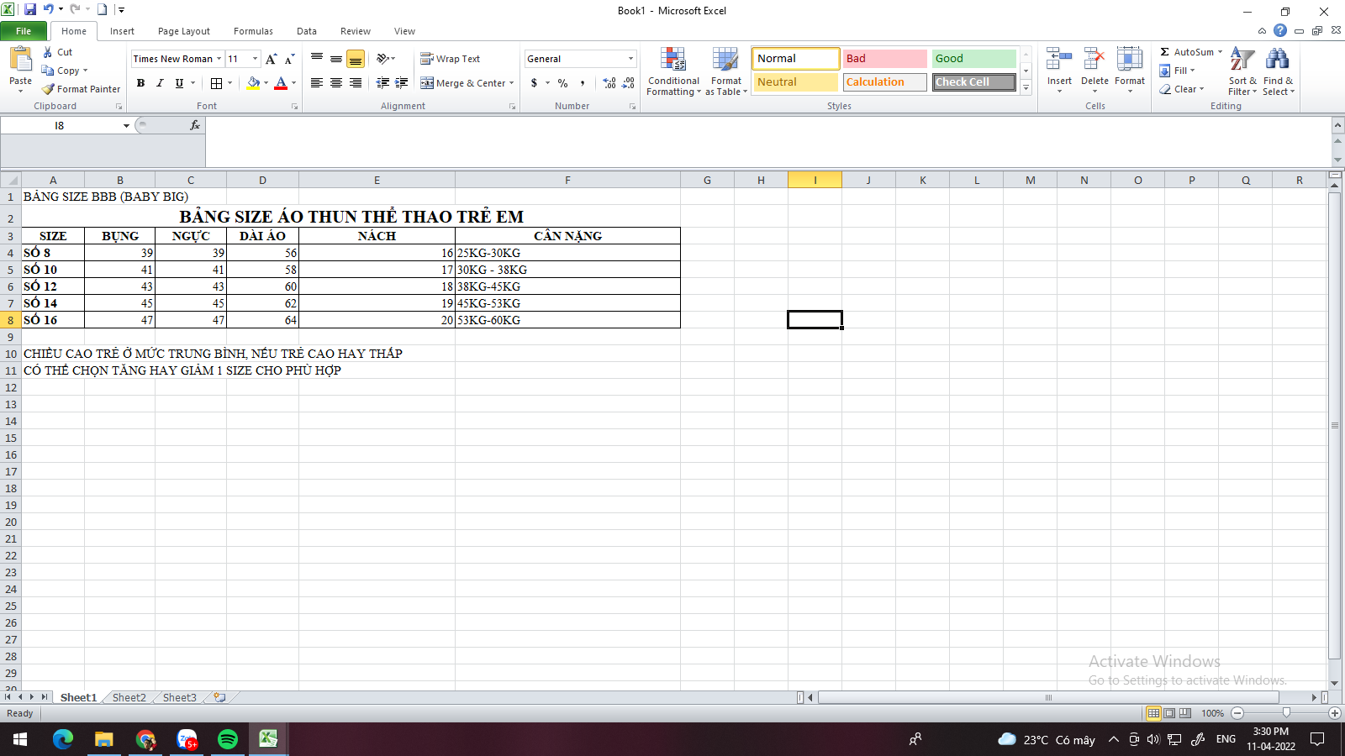Toggle Middle Align vertical alignment
This screenshot has height=756, width=1345.
click(336, 59)
